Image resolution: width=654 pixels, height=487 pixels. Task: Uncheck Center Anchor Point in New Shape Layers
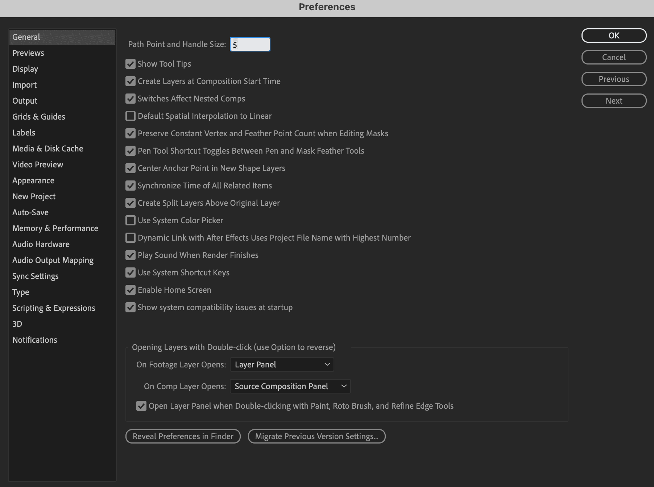click(131, 168)
